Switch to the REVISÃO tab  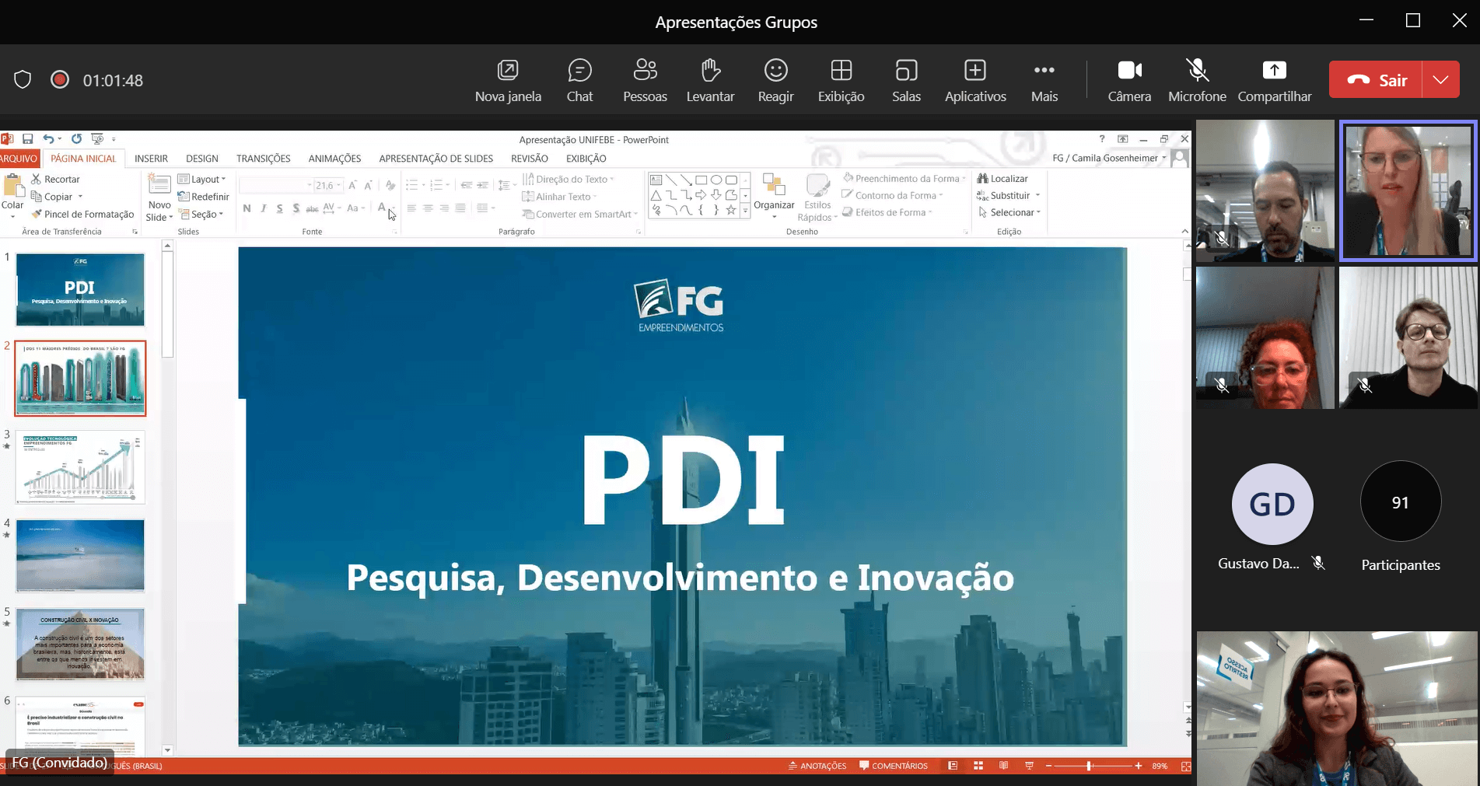click(x=530, y=158)
